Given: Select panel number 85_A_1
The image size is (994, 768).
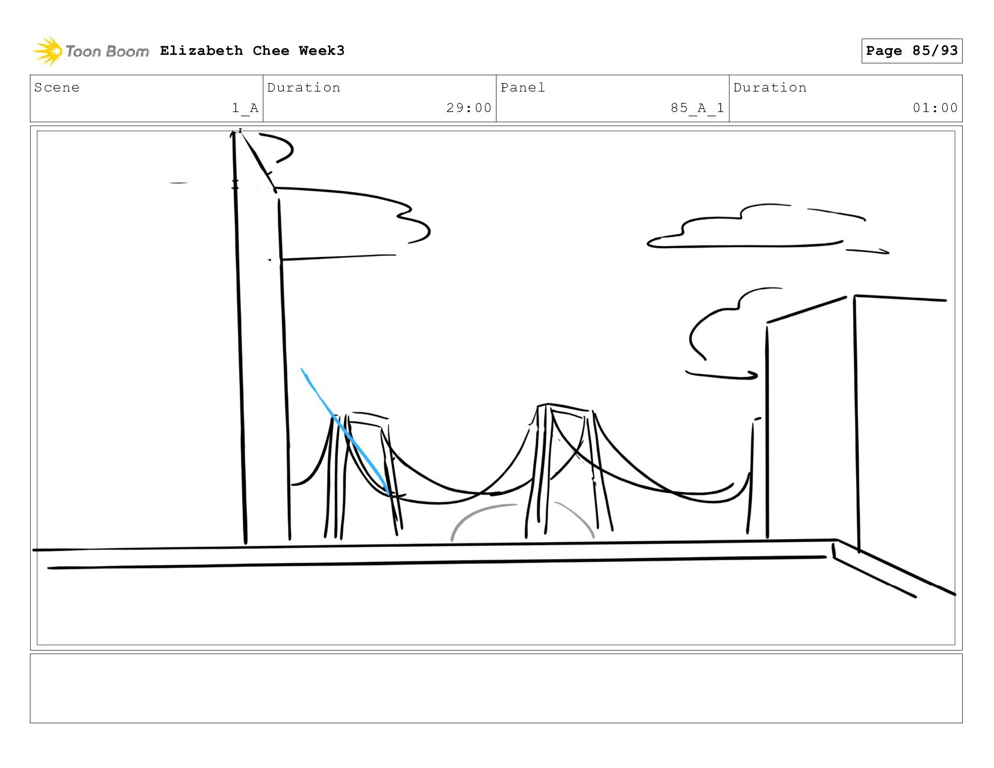Looking at the screenshot, I should [x=698, y=108].
